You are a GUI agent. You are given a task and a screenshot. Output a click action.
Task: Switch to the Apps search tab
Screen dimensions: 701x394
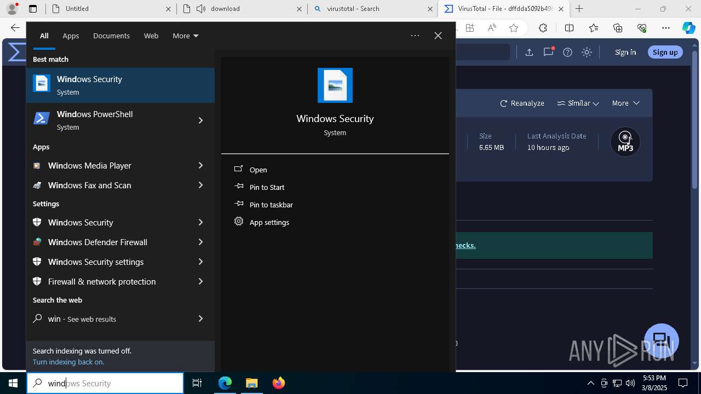tap(71, 36)
